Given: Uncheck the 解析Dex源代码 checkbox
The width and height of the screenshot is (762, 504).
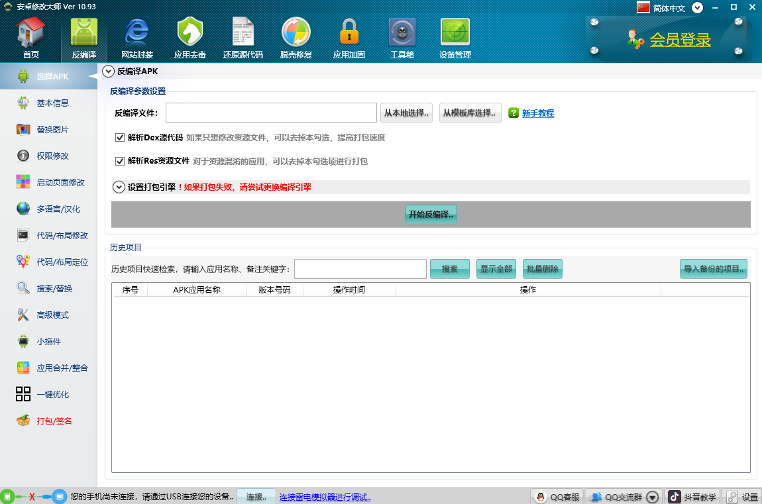Looking at the screenshot, I should point(120,138).
